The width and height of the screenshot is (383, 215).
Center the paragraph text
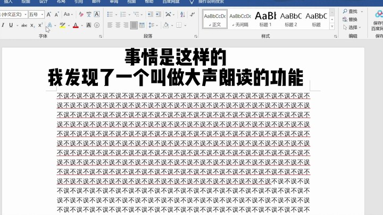(118, 25)
